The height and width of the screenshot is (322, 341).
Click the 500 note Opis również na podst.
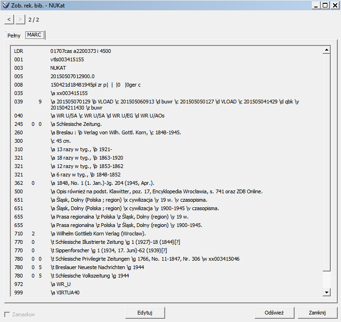pyautogui.click(x=157, y=192)
